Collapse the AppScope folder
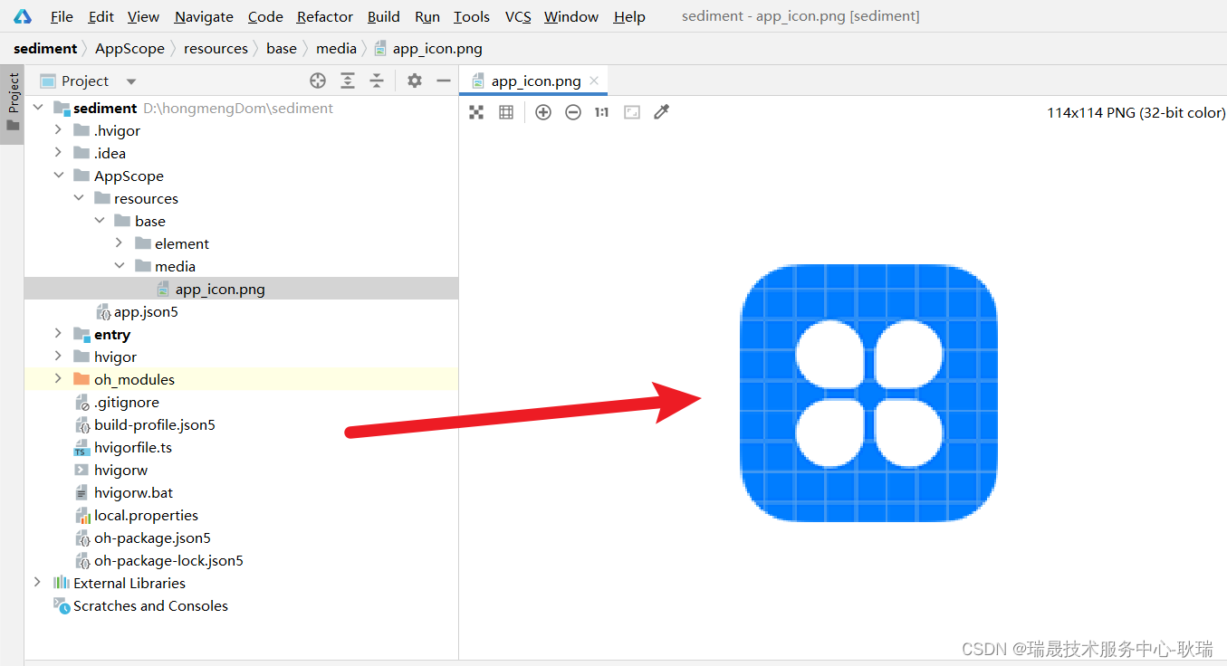Image resolution: width=1227 pixels, height=666 pixels. 59,176
